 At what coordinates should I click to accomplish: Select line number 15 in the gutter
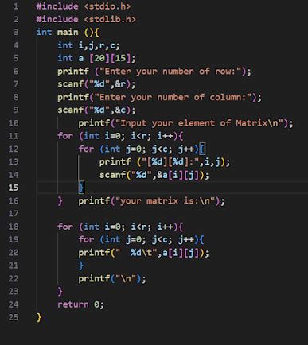(x=14, y=188)
